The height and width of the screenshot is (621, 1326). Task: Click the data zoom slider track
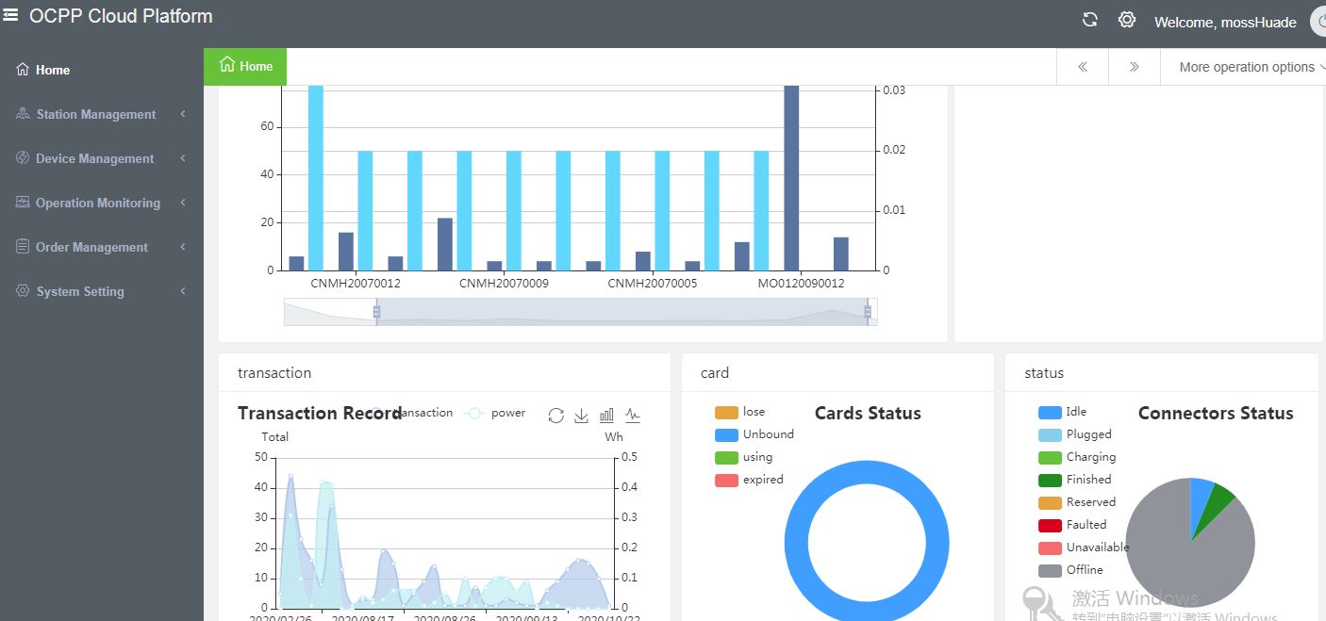tap(581, 312)
